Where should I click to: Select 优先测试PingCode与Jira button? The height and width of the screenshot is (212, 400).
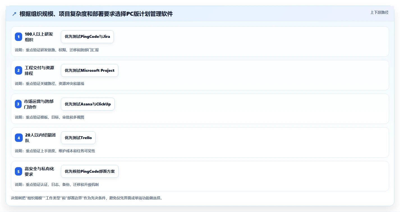tap(87, 37)
